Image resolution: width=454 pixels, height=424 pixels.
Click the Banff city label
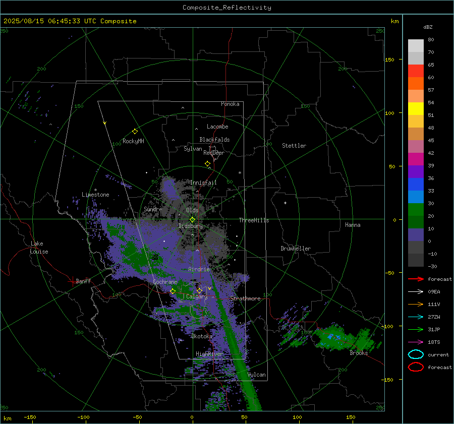[x=83, y=281]
